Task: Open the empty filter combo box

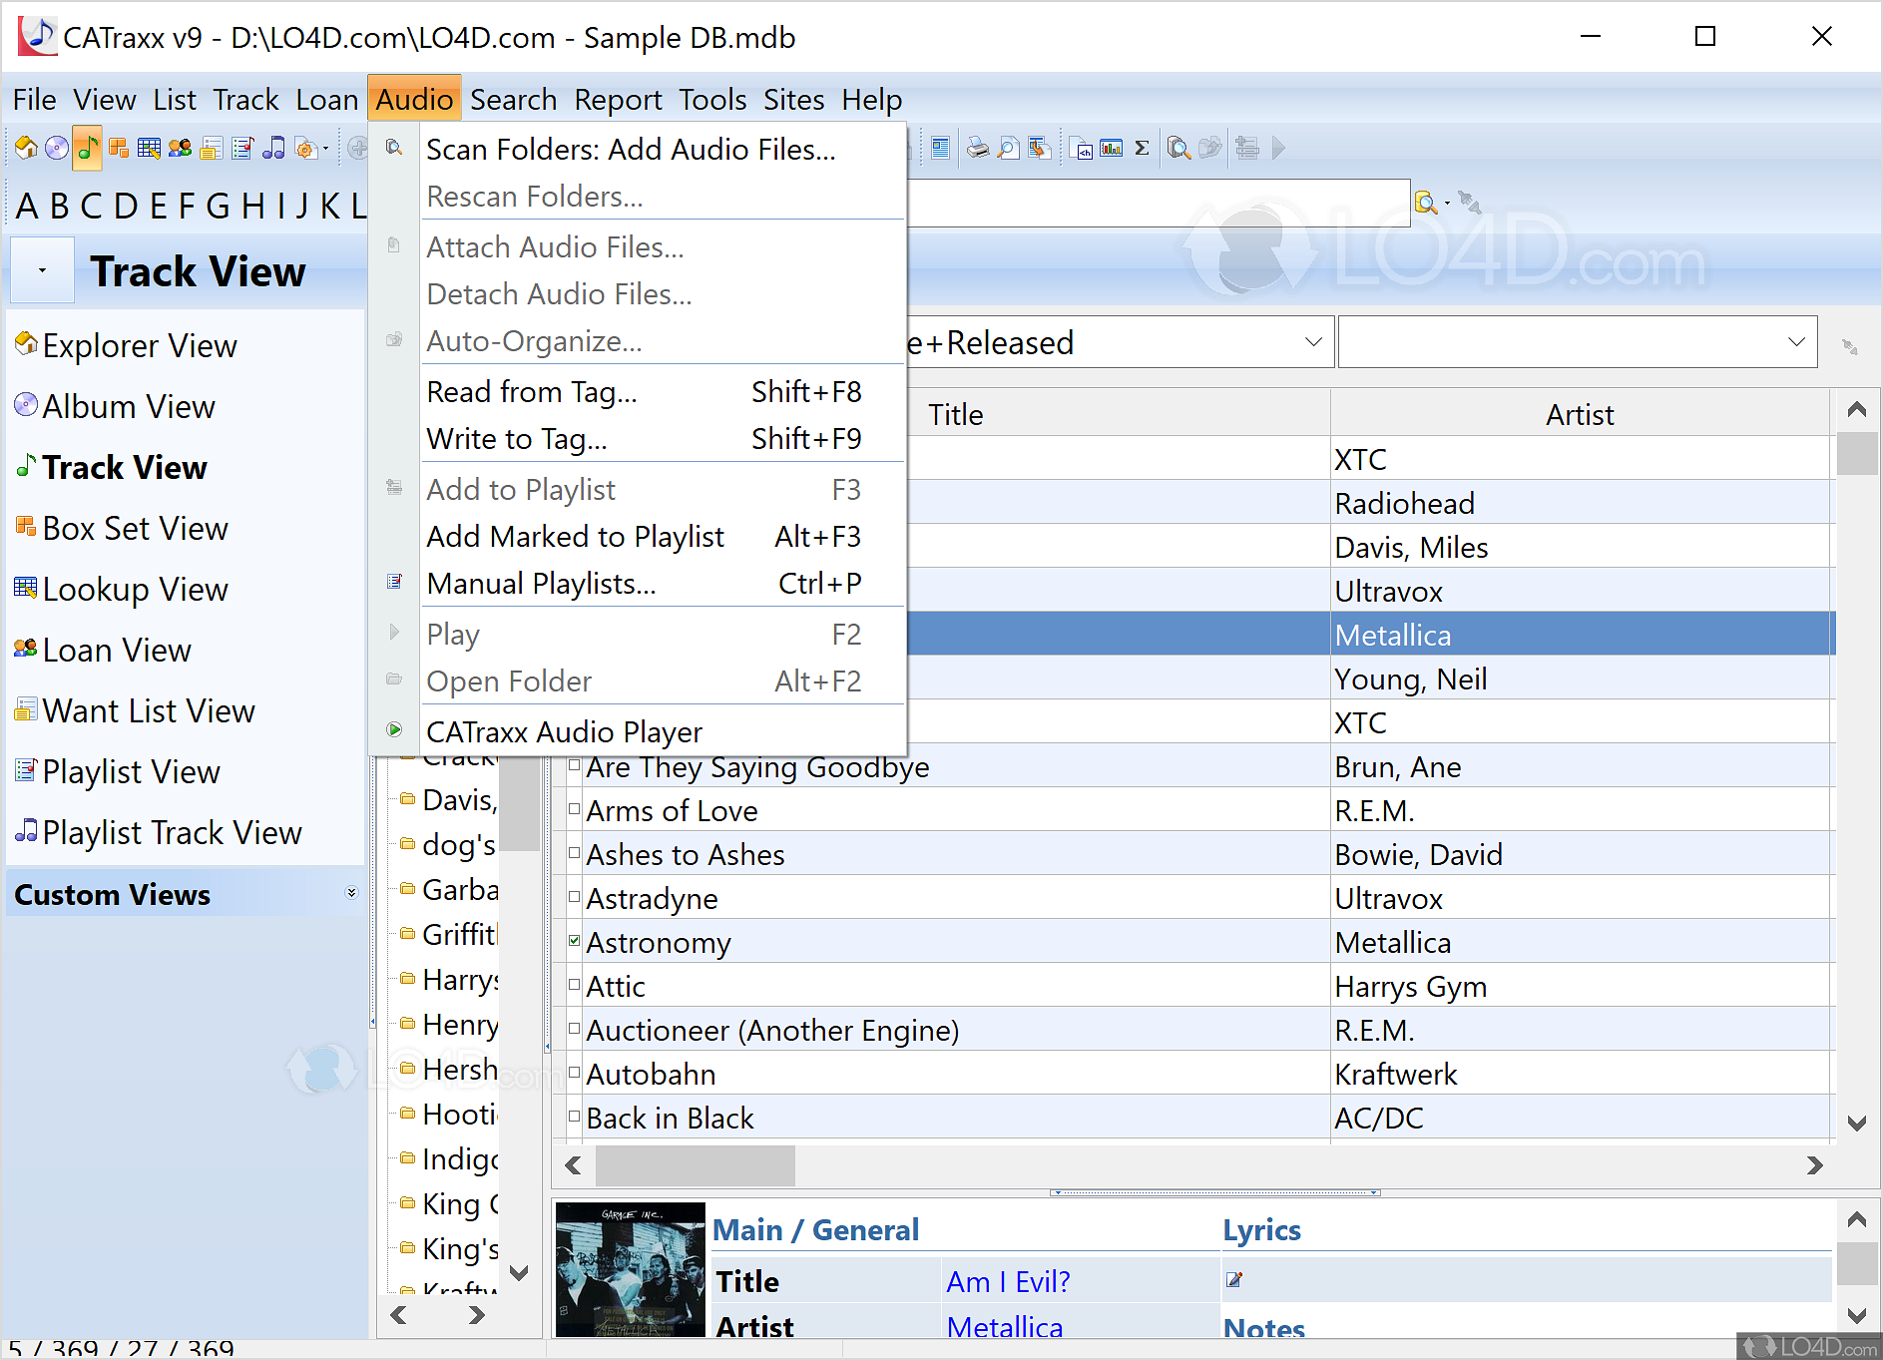Action: (x=1796, y=342)
